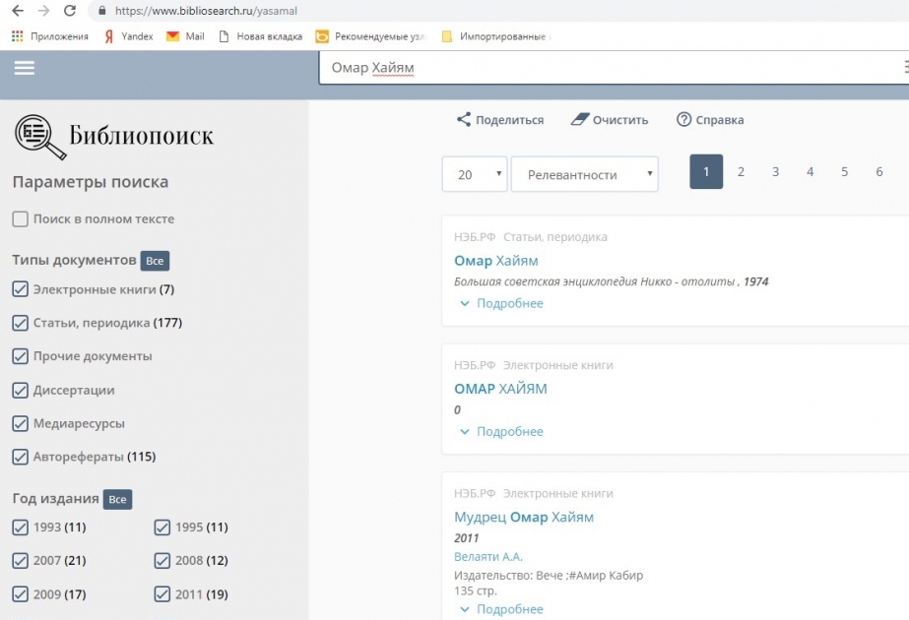Uncheck Прочие документы checkbox

coord(21,356)
